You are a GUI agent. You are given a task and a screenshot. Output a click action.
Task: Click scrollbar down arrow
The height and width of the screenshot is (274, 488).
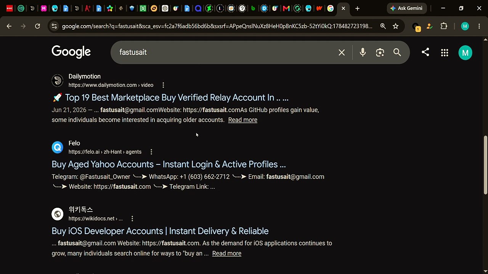point(485,271)
